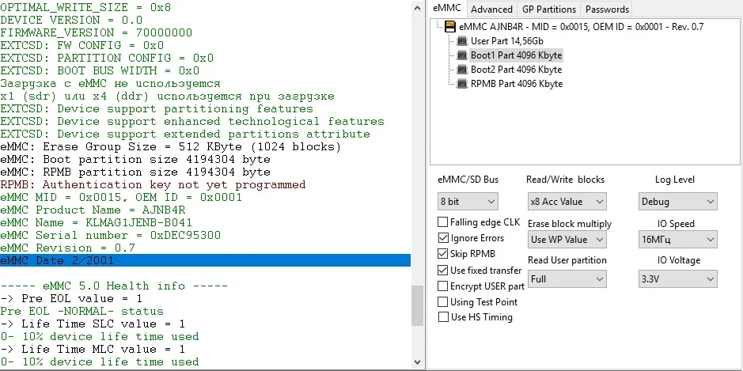Click the log scrollbar down arrow
Image resolution: width=743 pixels, height=371 pixels.
point(417,362)
